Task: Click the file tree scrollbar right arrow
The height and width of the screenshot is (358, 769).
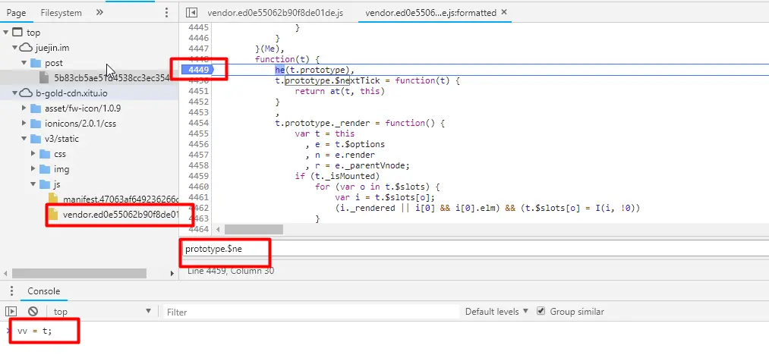Action: tap(172, 273)
